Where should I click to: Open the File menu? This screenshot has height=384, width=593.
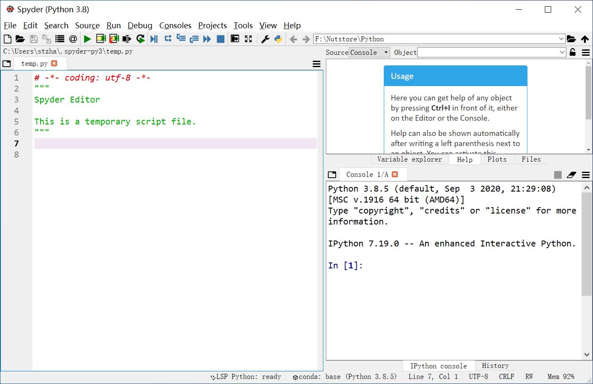coord(10,25)
